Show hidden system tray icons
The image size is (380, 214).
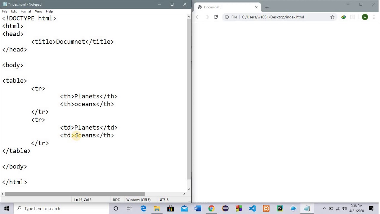pyautogui.click(x=324, y=209)
